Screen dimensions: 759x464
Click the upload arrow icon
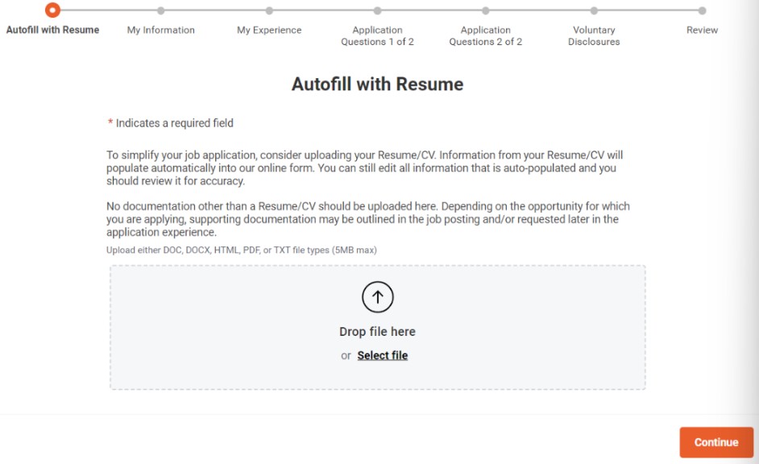(x=377, y=297)
